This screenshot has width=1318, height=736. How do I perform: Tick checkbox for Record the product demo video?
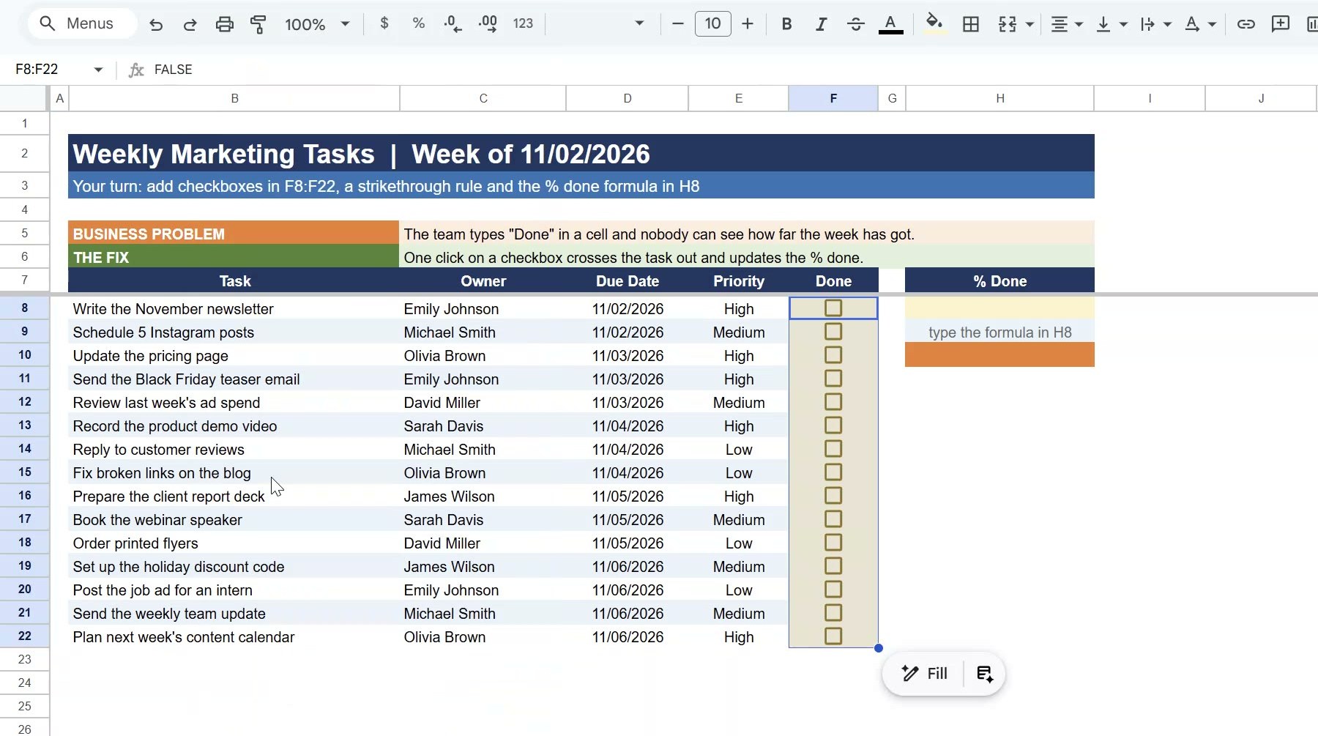pyautogui.click(x=833, y=425)
